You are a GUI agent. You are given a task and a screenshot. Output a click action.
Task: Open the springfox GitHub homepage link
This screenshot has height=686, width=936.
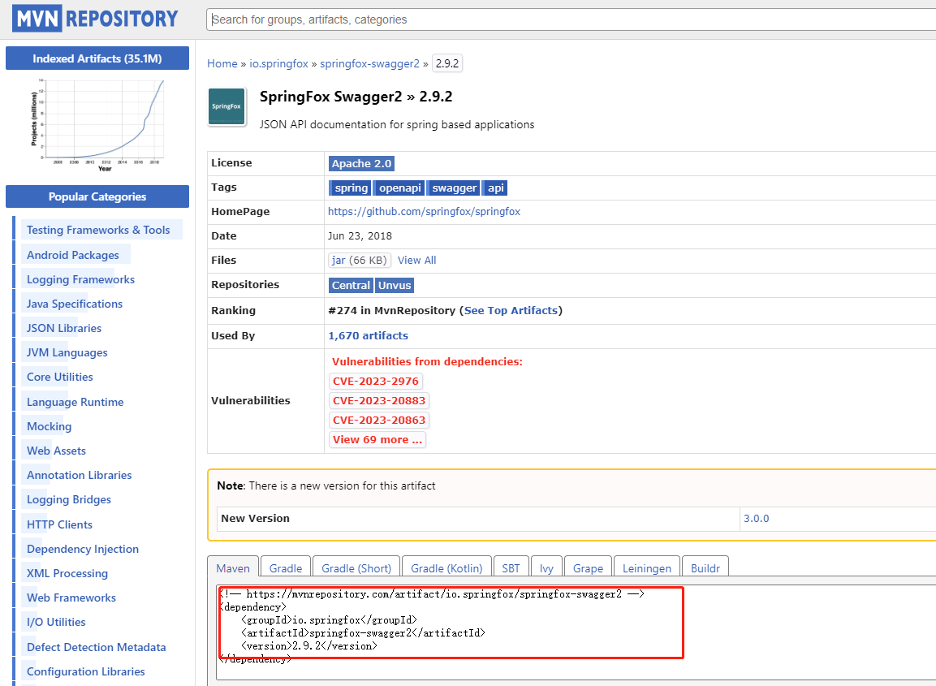point(424,211)
